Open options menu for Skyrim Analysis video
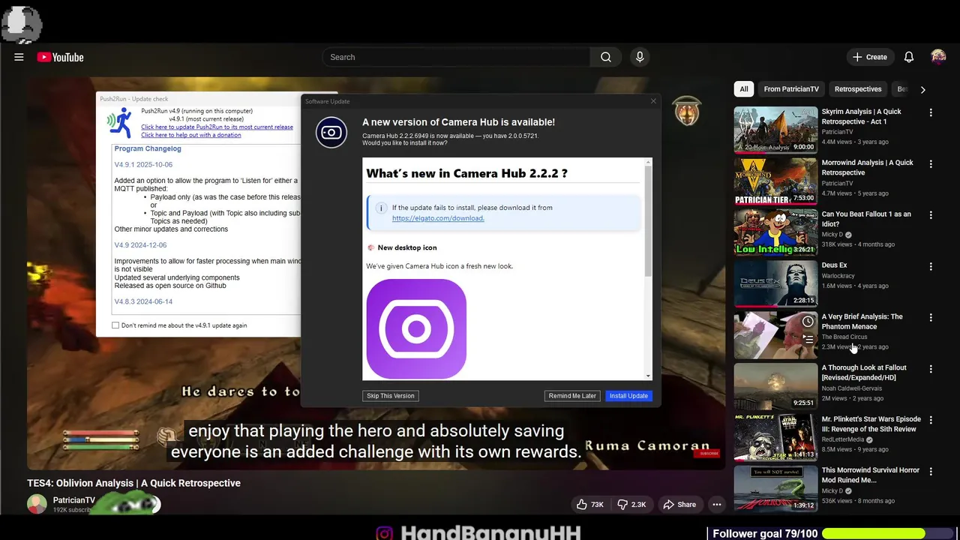 pos(931,112)
